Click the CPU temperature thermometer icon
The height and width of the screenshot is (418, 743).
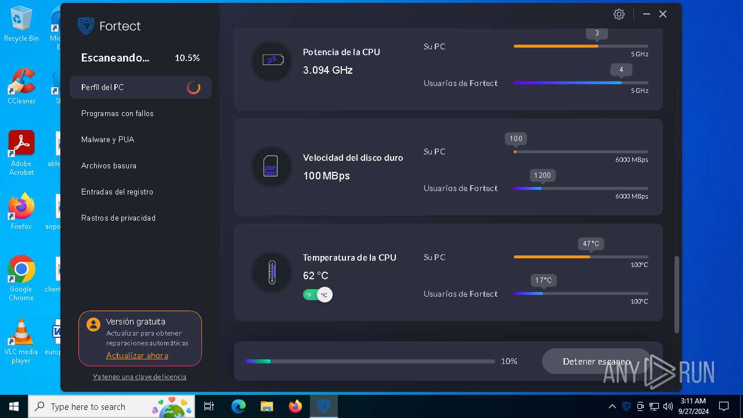pyautogui.click(x=272, y=272)
